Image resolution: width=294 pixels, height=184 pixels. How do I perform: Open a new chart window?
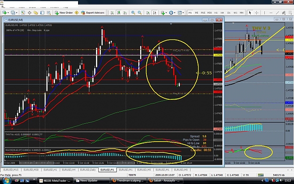tap(4, 13)
